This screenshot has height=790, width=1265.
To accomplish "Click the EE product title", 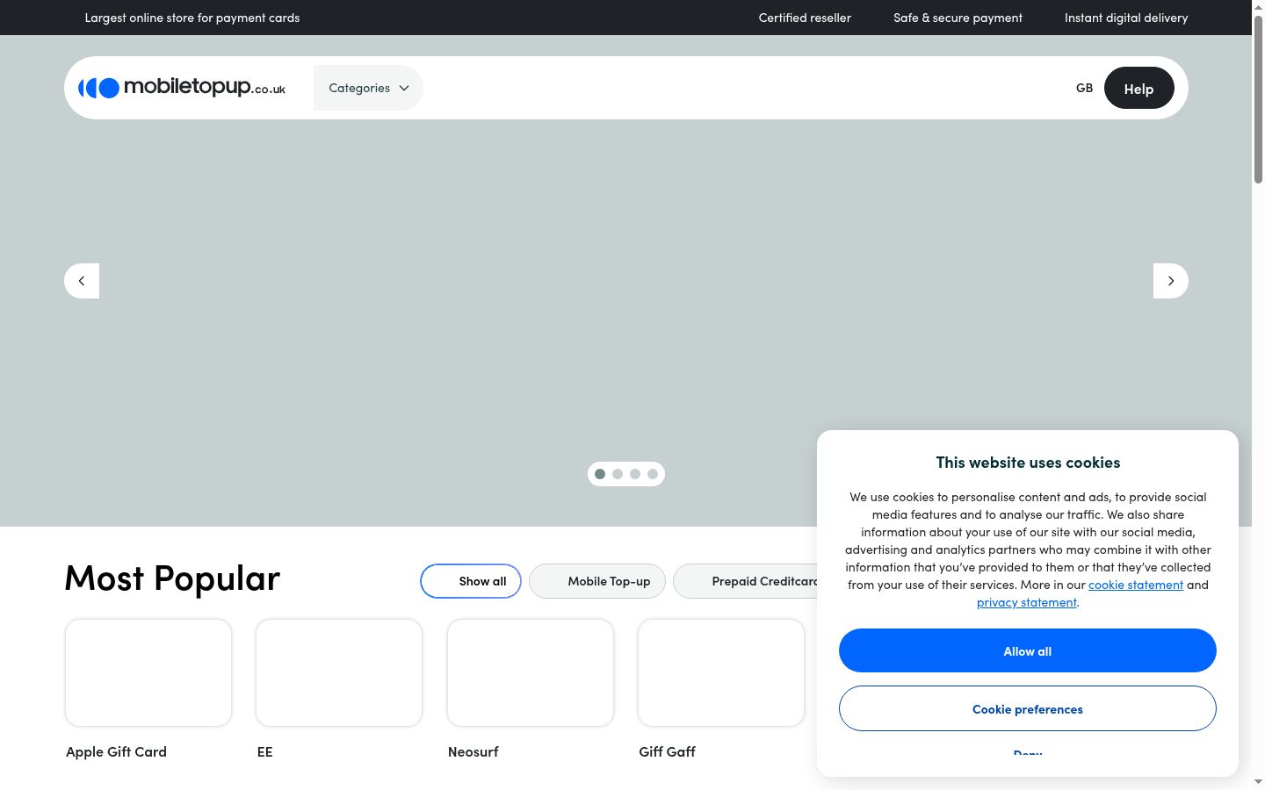I will coord(264,751).
